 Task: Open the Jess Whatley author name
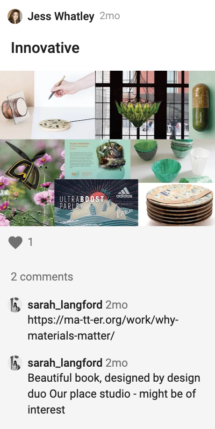click(61, 16)
